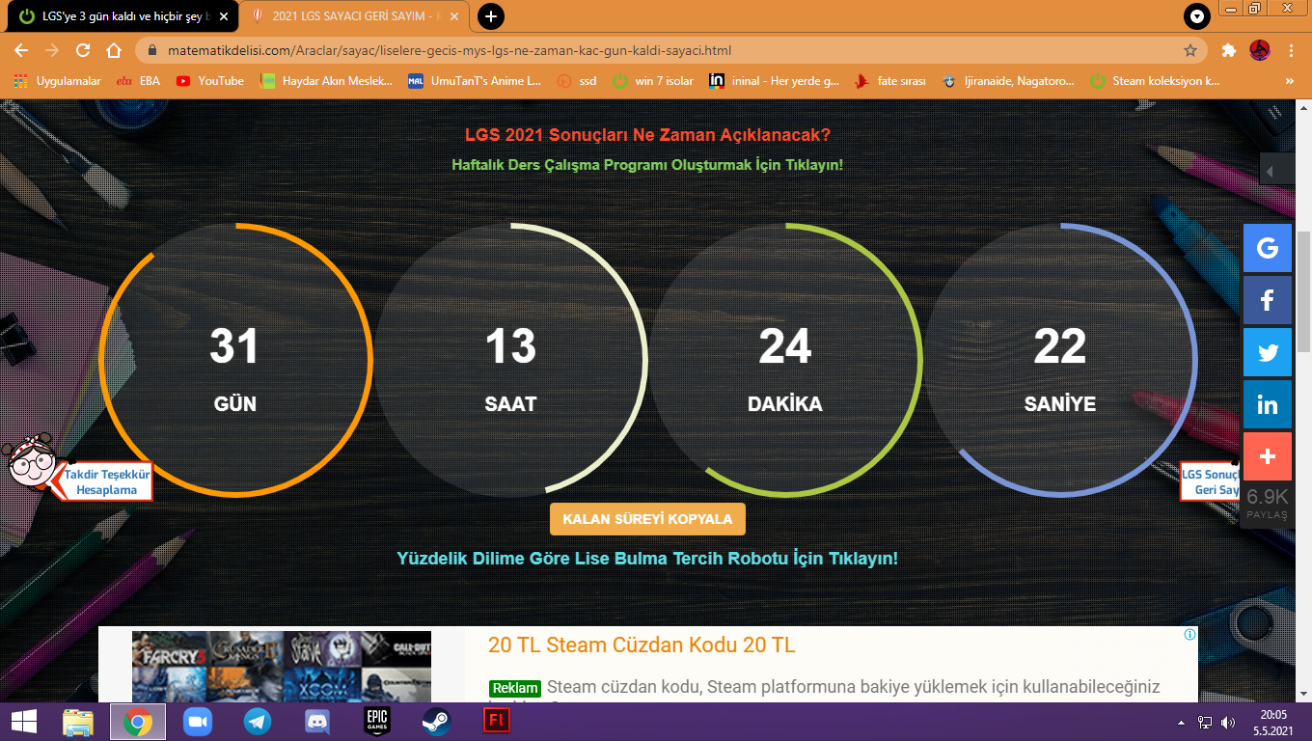1312x741 pixels.
Task: Open Epic Games launcher from taskbar
Action: click(x=376, y=721)
